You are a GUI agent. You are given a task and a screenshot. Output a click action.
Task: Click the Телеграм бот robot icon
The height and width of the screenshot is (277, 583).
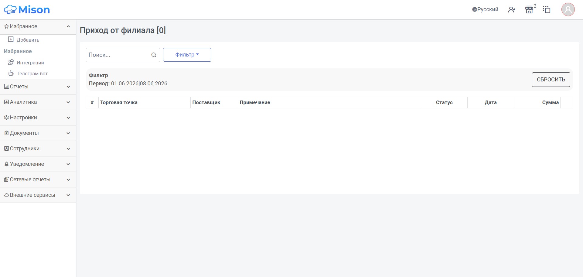(x=11, y=73)
